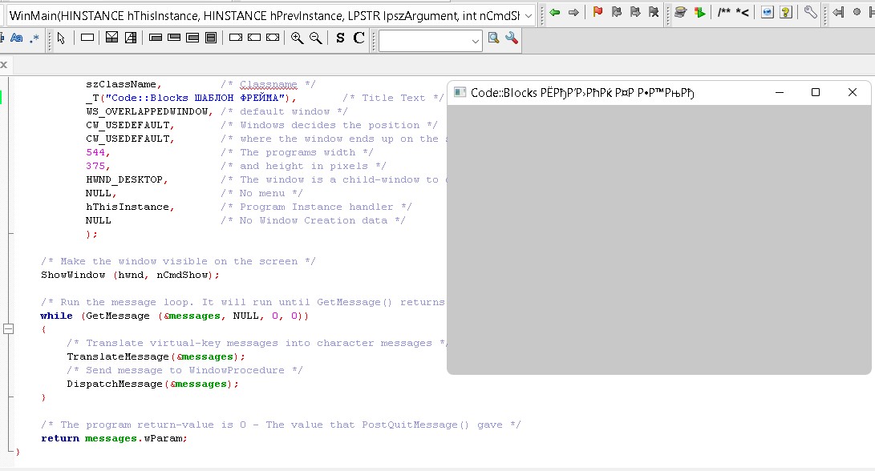
Task: Select the right-pointing pentagon diagram tool
Action: pyautogui.click(x=236, y=38)
